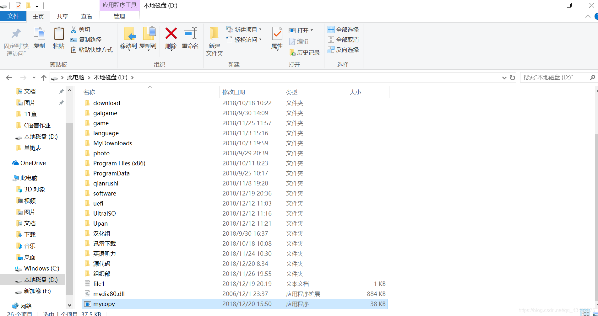Select the 下载 folder in sidebar

coord(26,235)
